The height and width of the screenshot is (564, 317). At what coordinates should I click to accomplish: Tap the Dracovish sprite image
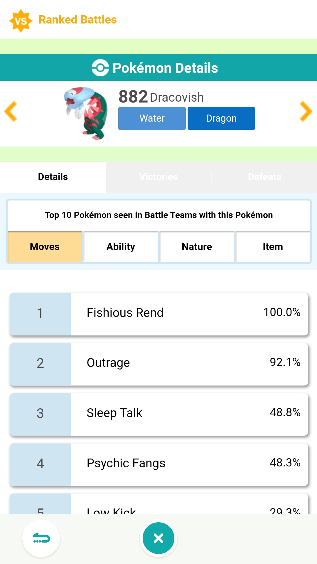click(86, 113)
